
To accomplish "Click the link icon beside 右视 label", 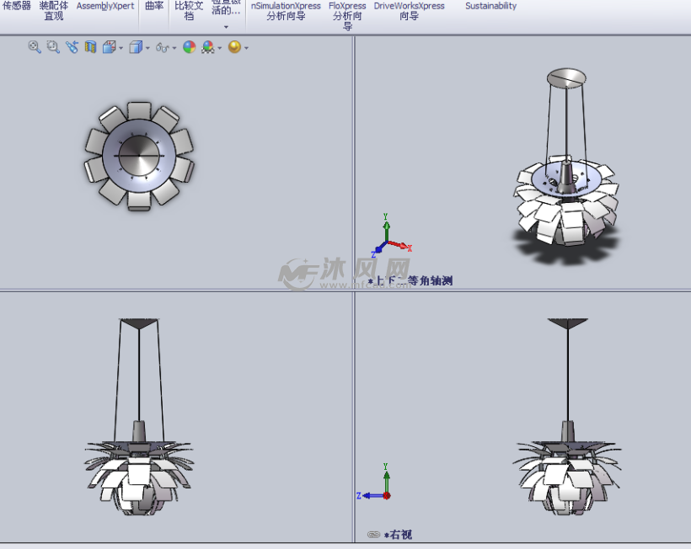I will [373, 535].
